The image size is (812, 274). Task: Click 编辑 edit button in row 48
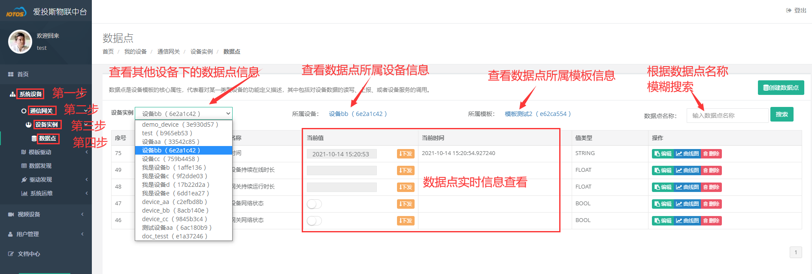tap(663, 187)
